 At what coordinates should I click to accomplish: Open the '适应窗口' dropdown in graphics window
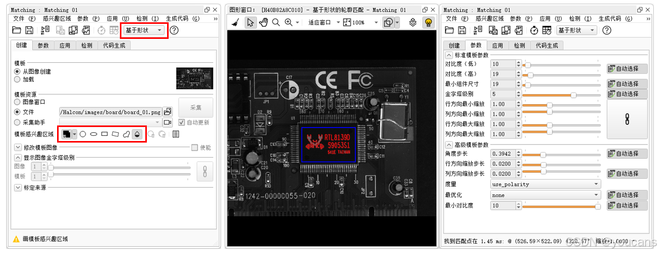[x=324, y=22]
